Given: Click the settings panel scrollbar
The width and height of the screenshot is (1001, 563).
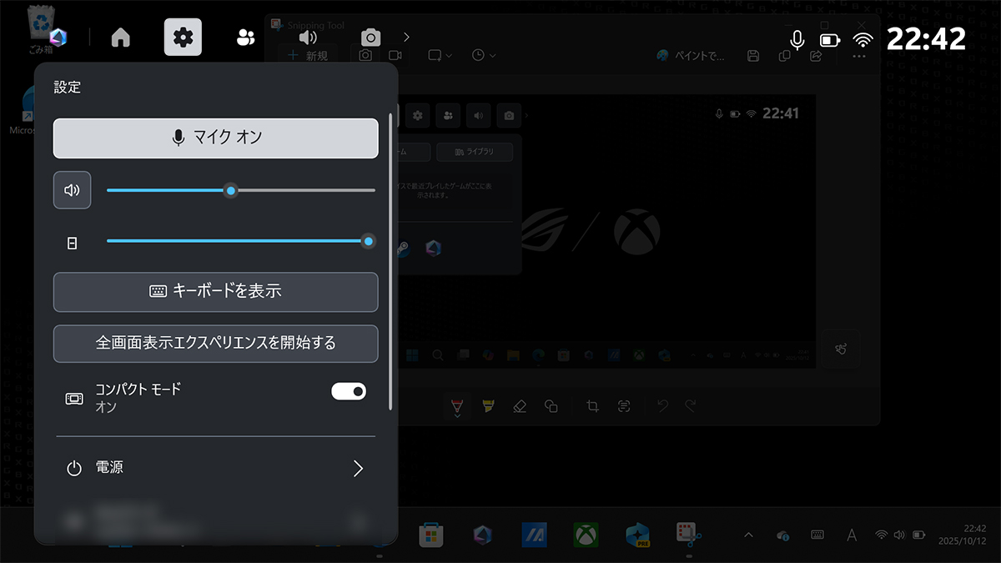Looking at the screenshot, I should (x=390, y=260).
